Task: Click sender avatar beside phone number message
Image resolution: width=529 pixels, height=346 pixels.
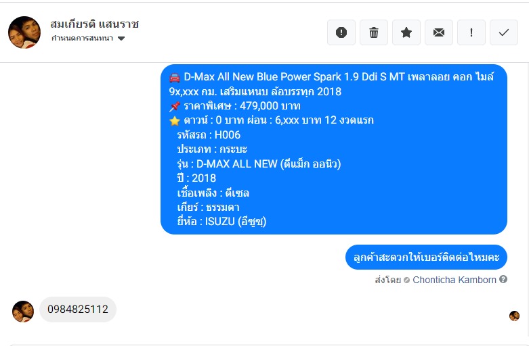Action: click(x=23, y=312)
